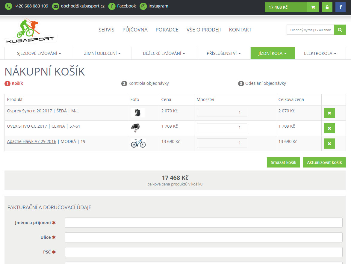The width and height of the screenshot is (351, 264).
Task: Open the shopping cart icon button
Action: click(x=313, y=7)
